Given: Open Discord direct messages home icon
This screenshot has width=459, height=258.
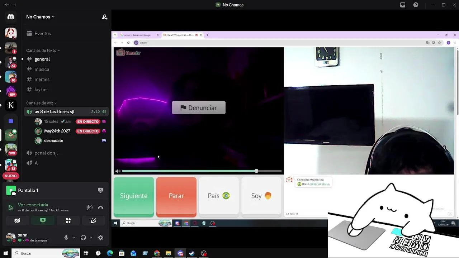Looking at the screenshot, I should pyautogui.click(x=11, y=17).
